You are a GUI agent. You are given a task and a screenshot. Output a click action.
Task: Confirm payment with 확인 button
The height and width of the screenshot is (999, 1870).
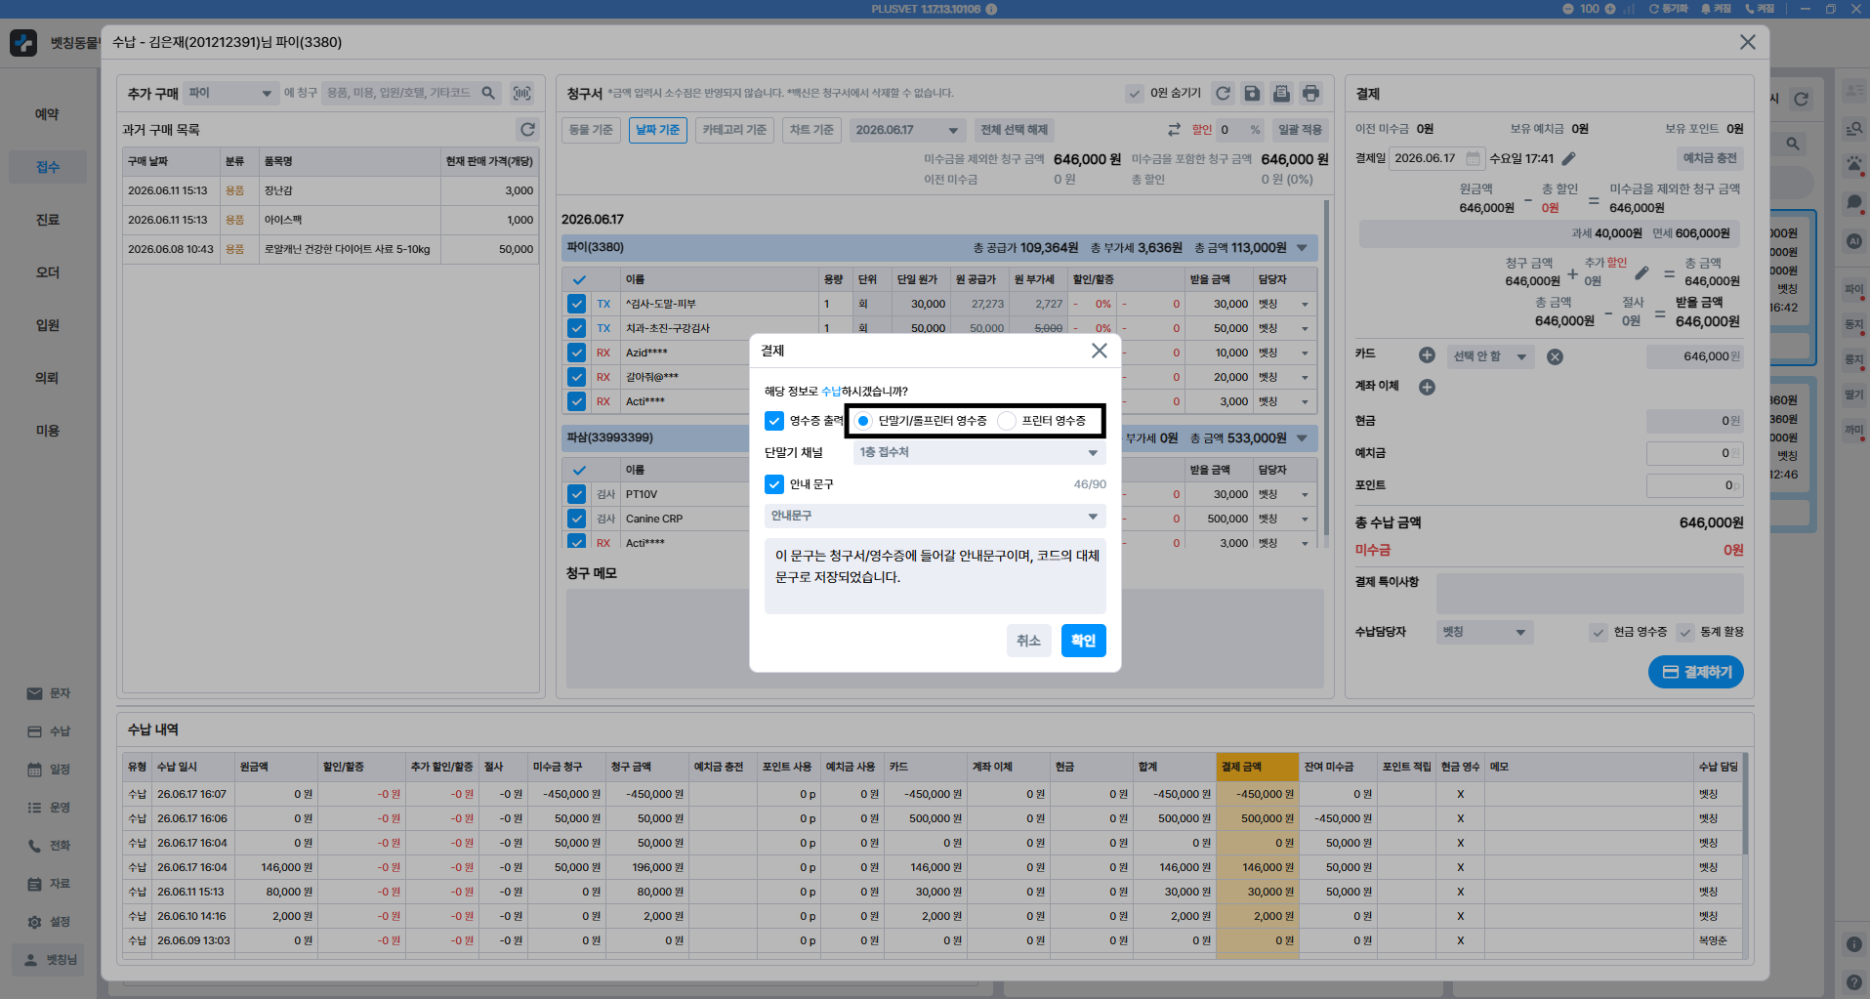tap(1083, 641)
